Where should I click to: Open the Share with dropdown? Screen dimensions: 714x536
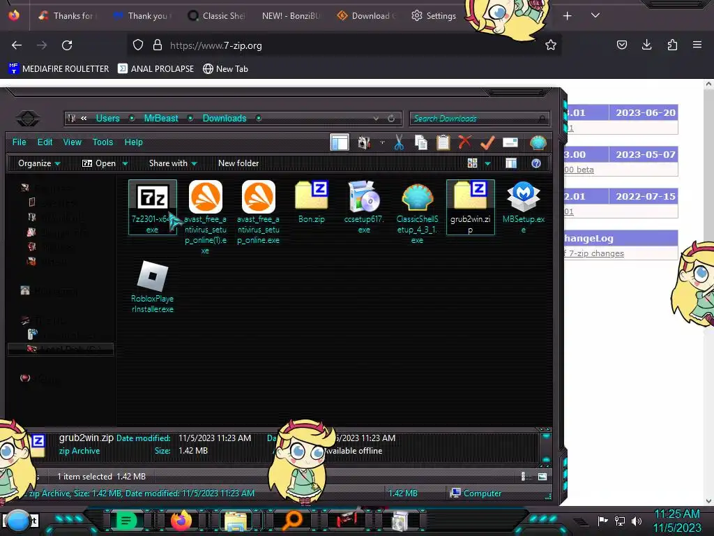pos(173,163)
